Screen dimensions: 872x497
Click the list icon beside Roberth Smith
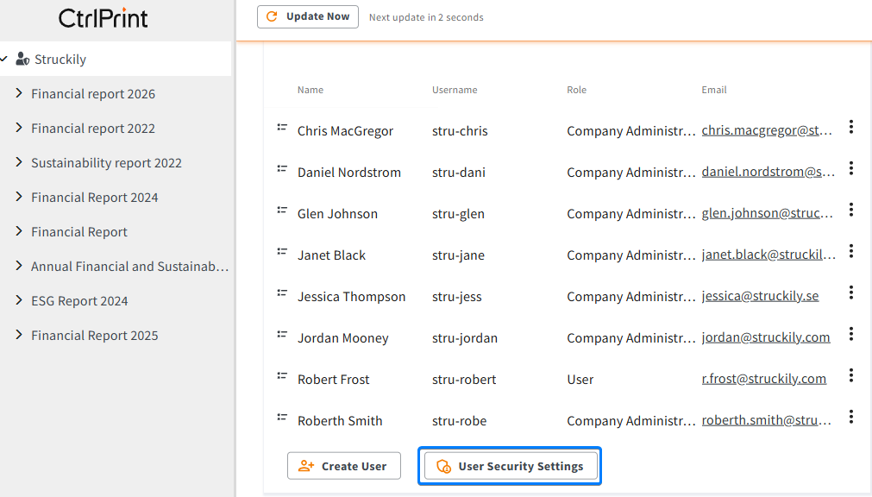click(x=282, y=417)
